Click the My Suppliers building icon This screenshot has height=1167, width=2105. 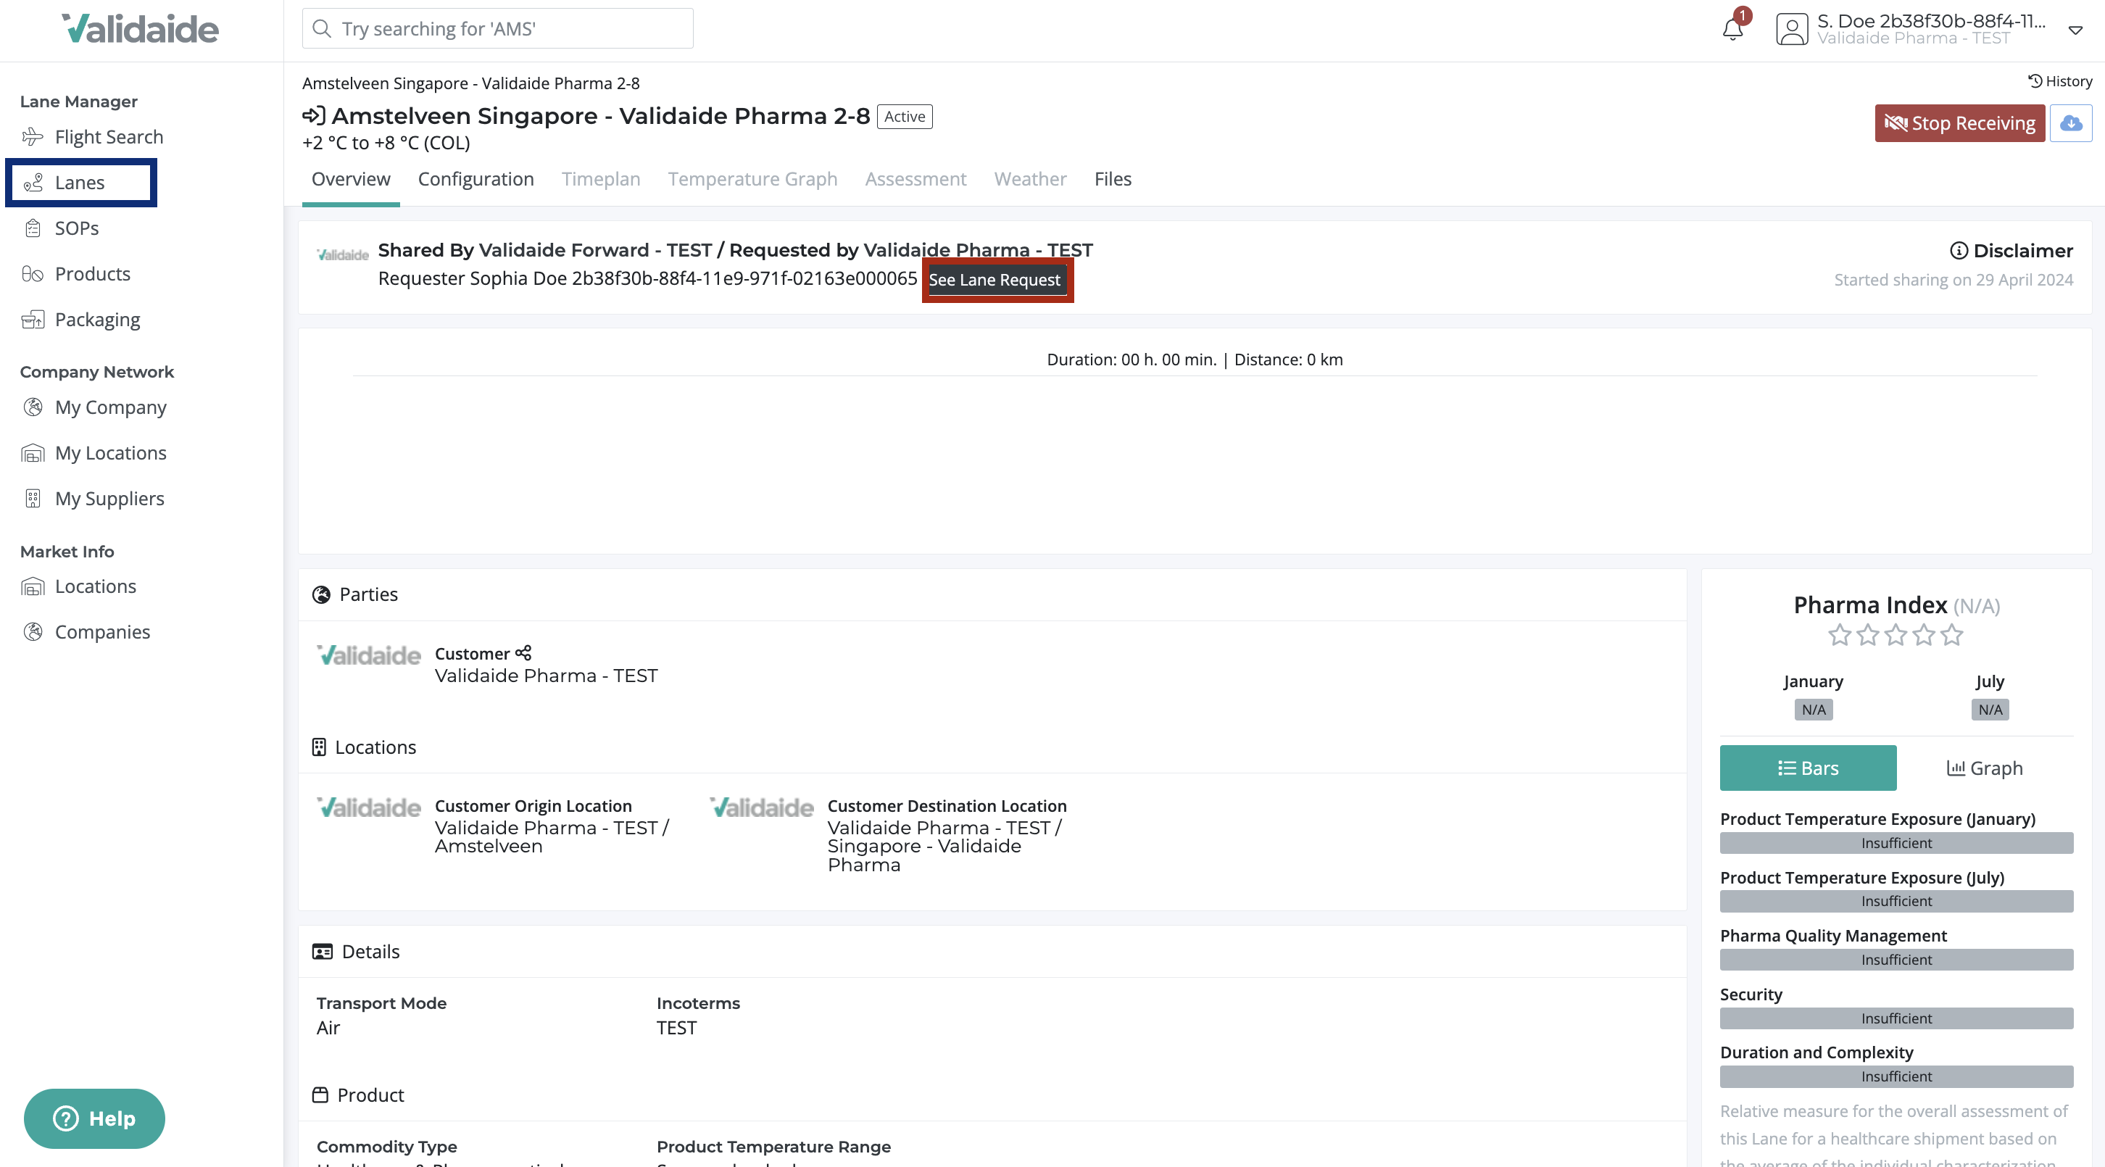click(x=33, y=499)
